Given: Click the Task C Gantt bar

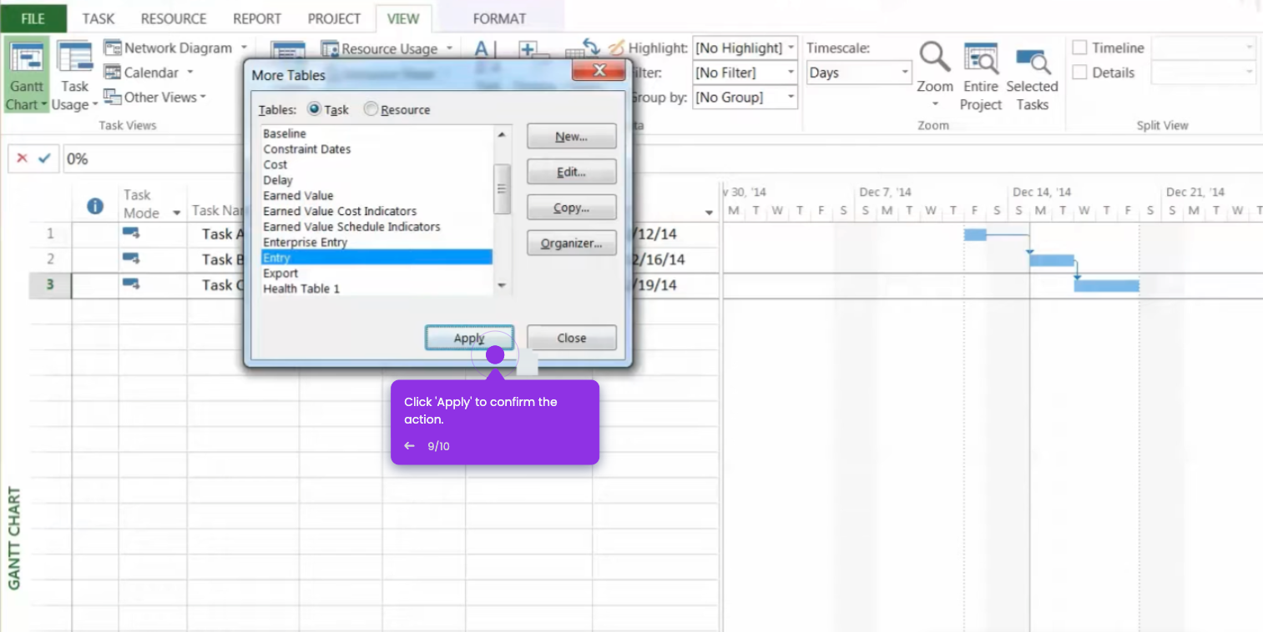Looking at the screenshot, I should (1106, 285).
